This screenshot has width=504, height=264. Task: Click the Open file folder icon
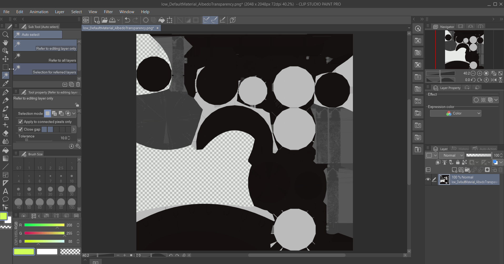pos(104,20)
